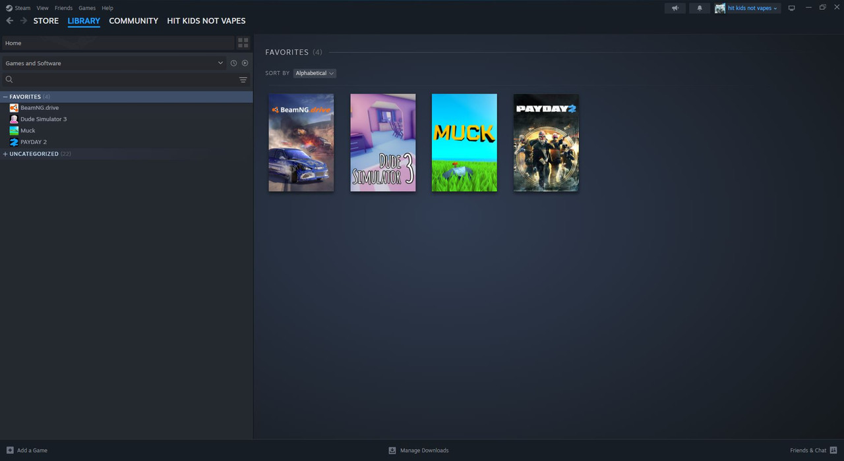This screenshot has width=844, height=461.
Task: Open the Dude Simulator 3 cover art
Action: (383, 143)
